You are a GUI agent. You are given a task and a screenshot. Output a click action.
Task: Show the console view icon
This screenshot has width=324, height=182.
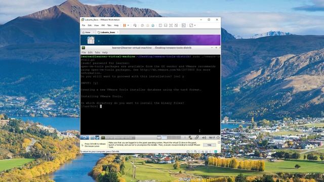click(x=184, y=25)
